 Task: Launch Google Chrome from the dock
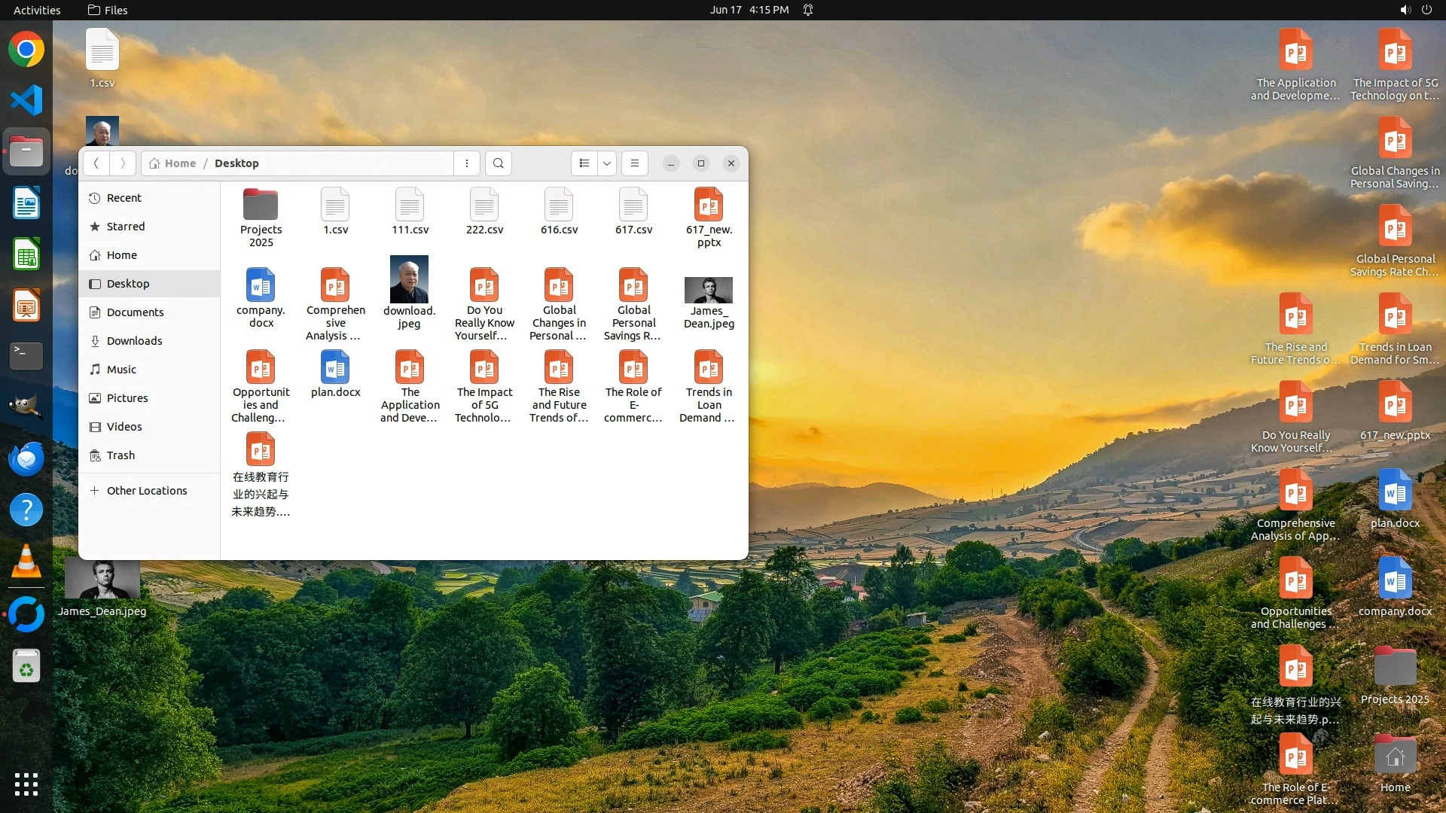pyautogui.click(x=26, y=50)
